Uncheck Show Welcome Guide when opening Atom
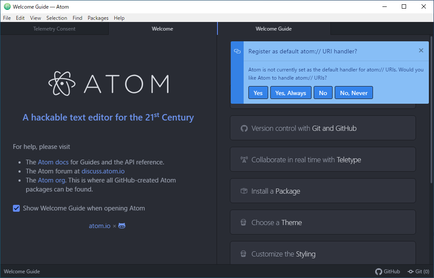 [16, 208]
